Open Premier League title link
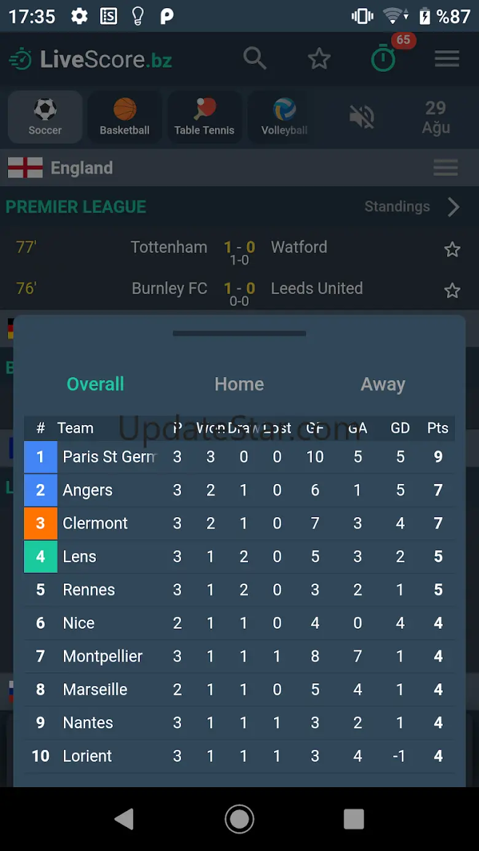 point(76,207)
